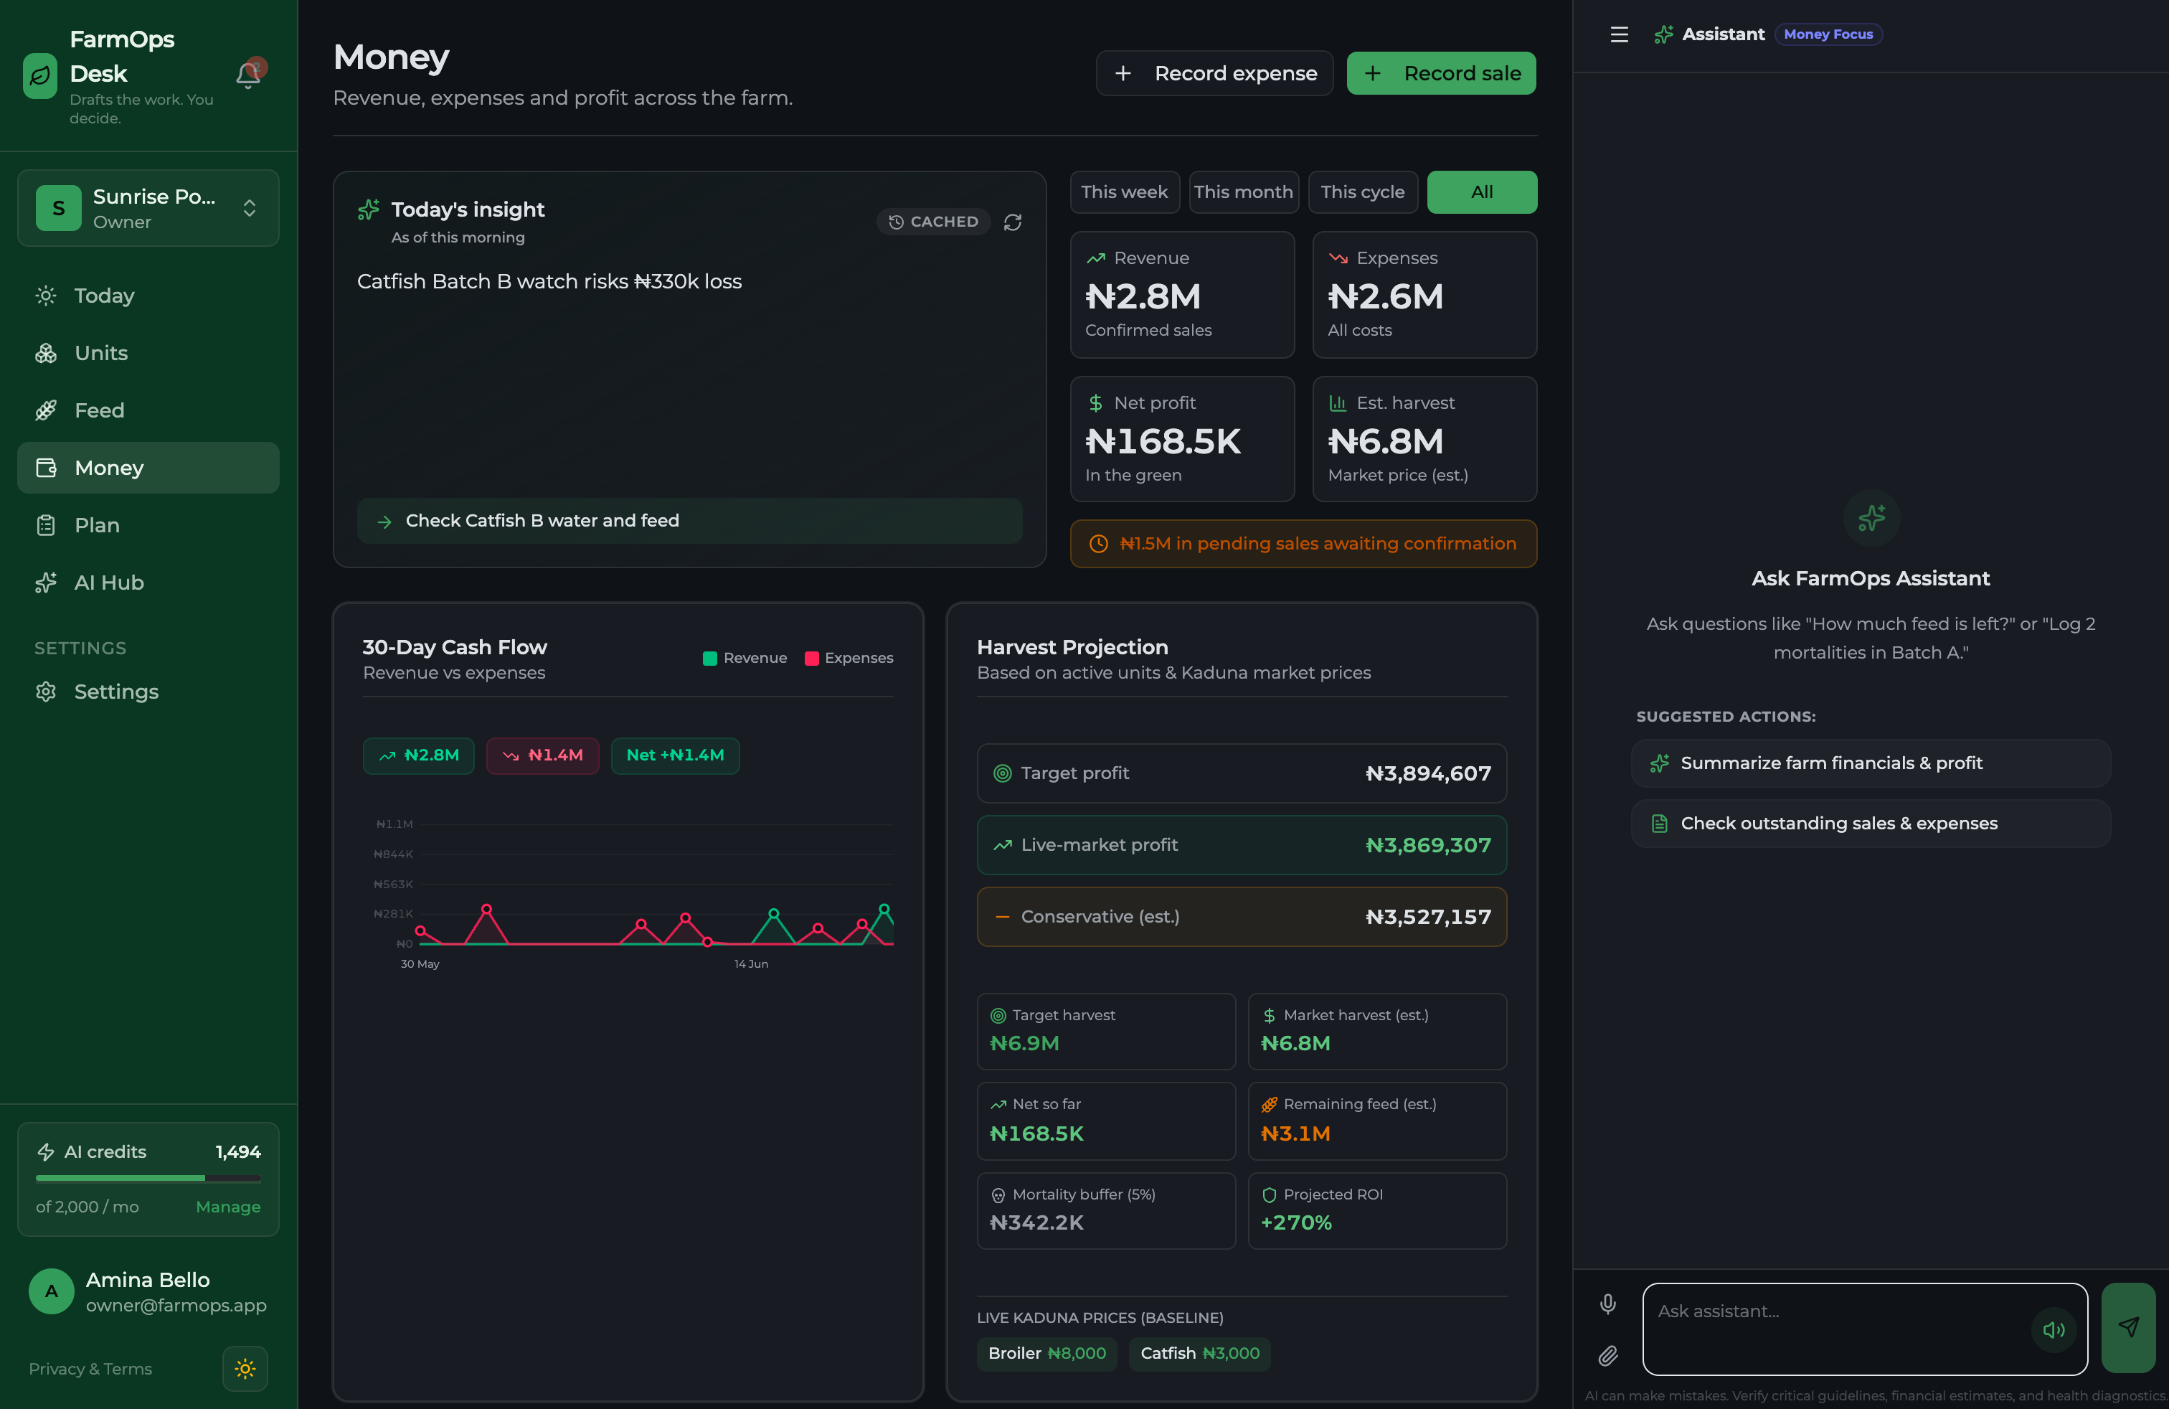Select the This week filter
Screen dimensions: 2169x1409
(x=1124, y=192)
